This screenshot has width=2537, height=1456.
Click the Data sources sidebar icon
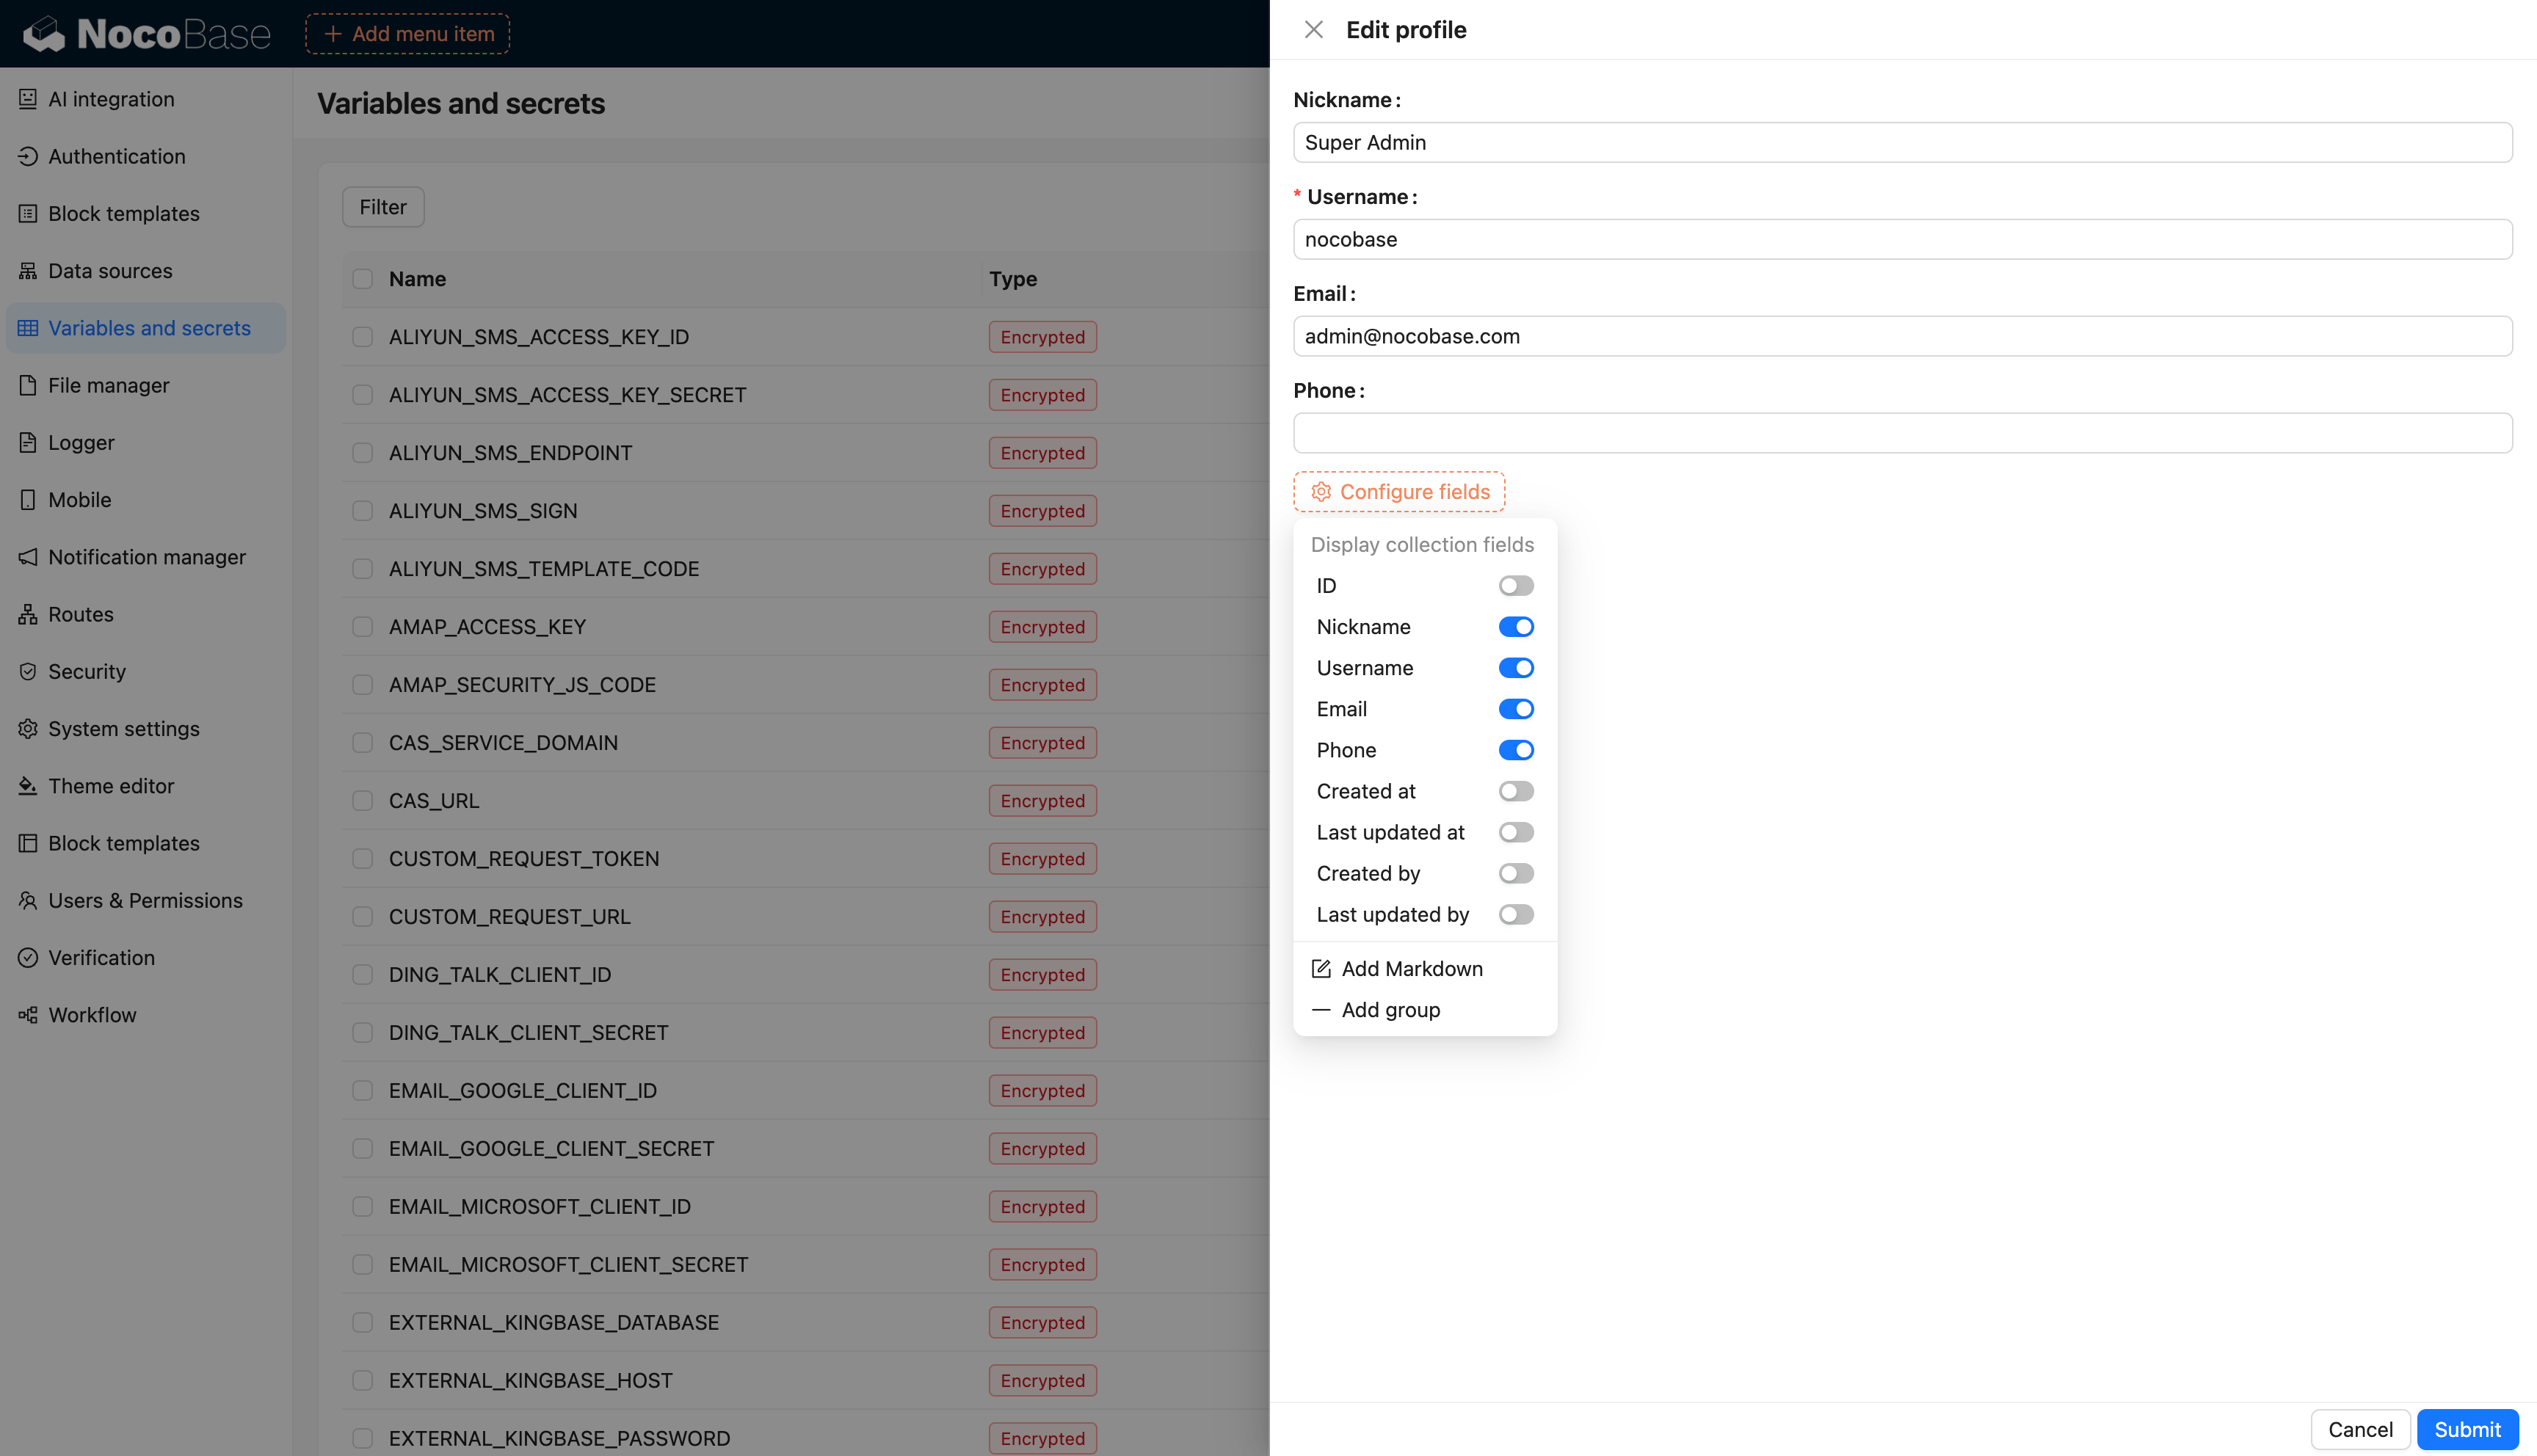pyautogui.click(x=28, y=271)
